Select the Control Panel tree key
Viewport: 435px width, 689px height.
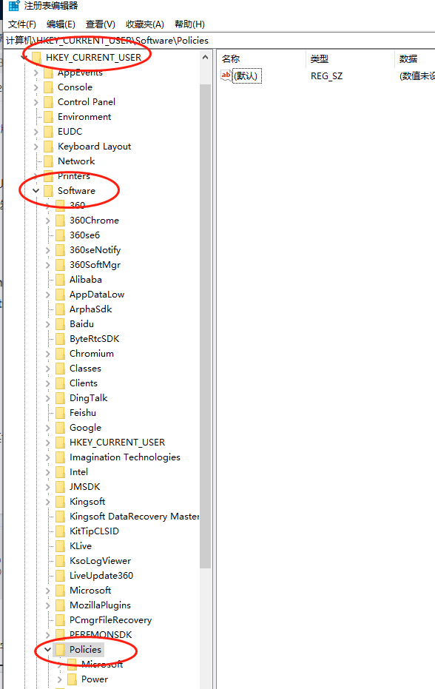point(87,102)
